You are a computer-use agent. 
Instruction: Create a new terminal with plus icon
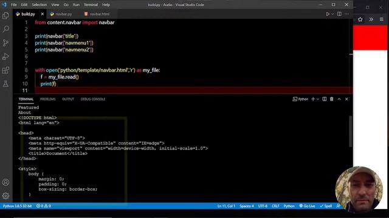[x=313, y=99]
